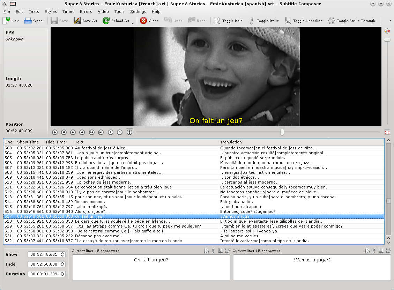This screenshot has width=394, height=290.
Task: Adjust the Hide time spinner arrows
Action: (62, 264)
